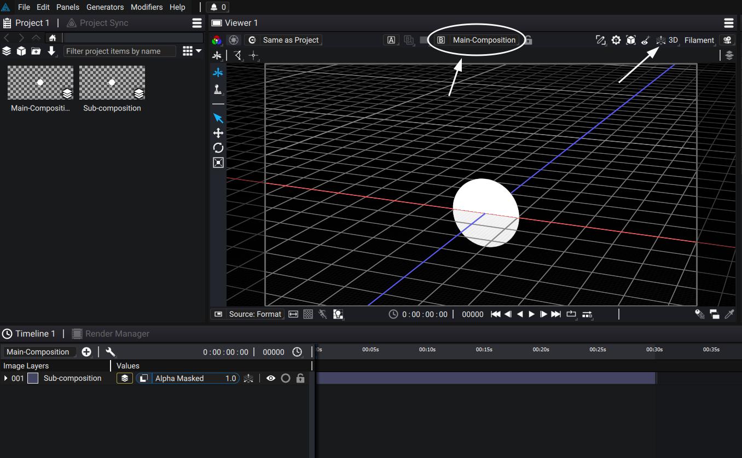This screenshot has width=742, height=458.
Task: Click the import download arrow icon
Action: click(x=51, y=51)
